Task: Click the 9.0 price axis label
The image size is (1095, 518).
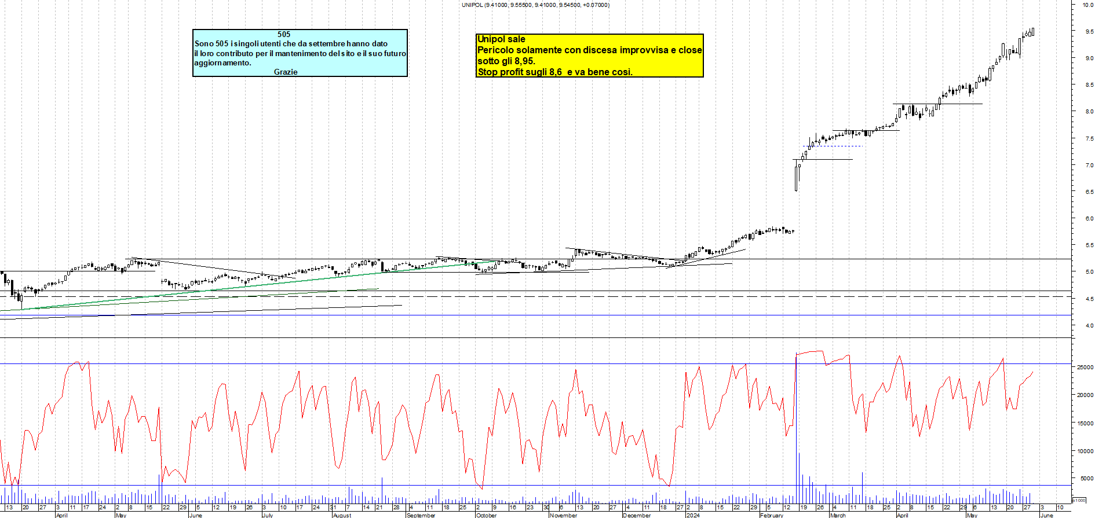Action: point(1089,58)
